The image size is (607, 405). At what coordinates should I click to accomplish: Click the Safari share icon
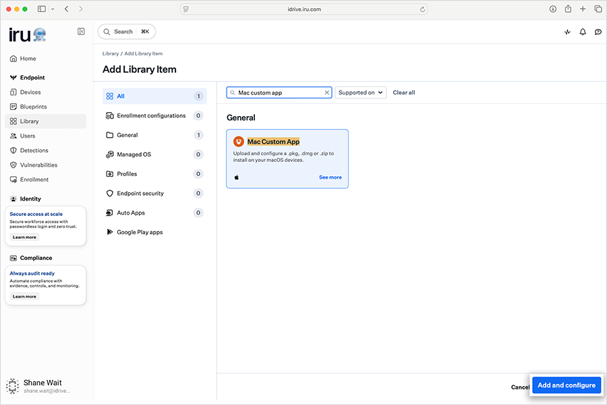[568, 9]
